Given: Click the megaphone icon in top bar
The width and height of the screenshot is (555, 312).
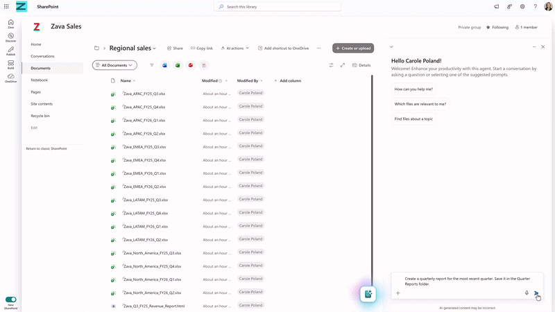Looking at the screenshot, I should 496,6.
